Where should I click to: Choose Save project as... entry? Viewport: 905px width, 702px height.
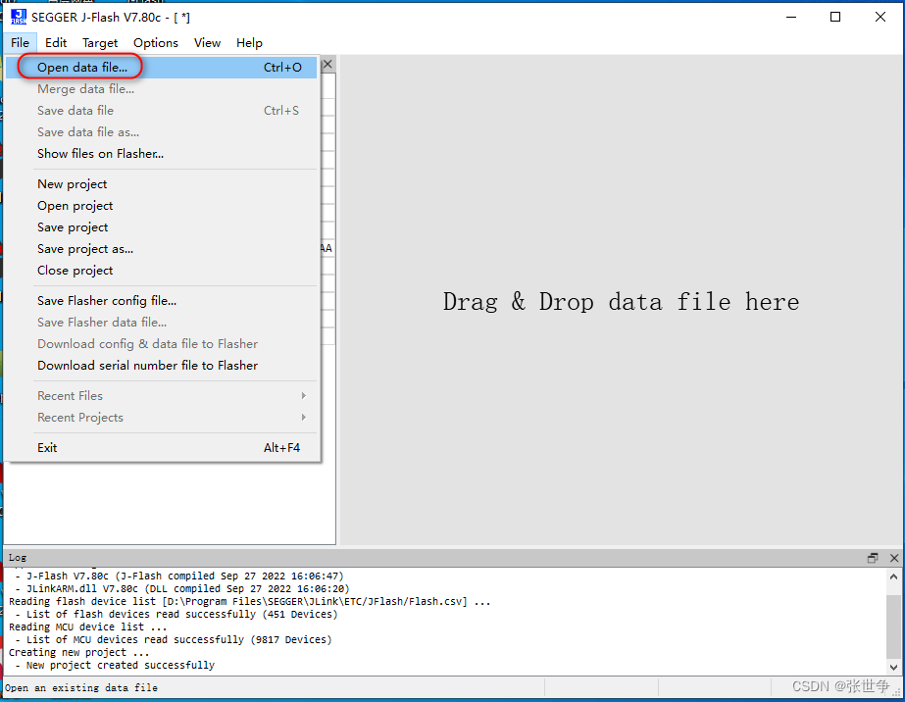click(x=162, y=249)
